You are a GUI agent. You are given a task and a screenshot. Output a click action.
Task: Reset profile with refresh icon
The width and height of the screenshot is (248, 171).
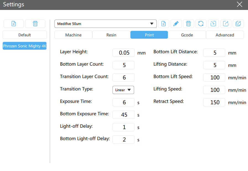(x=201, y=24)
